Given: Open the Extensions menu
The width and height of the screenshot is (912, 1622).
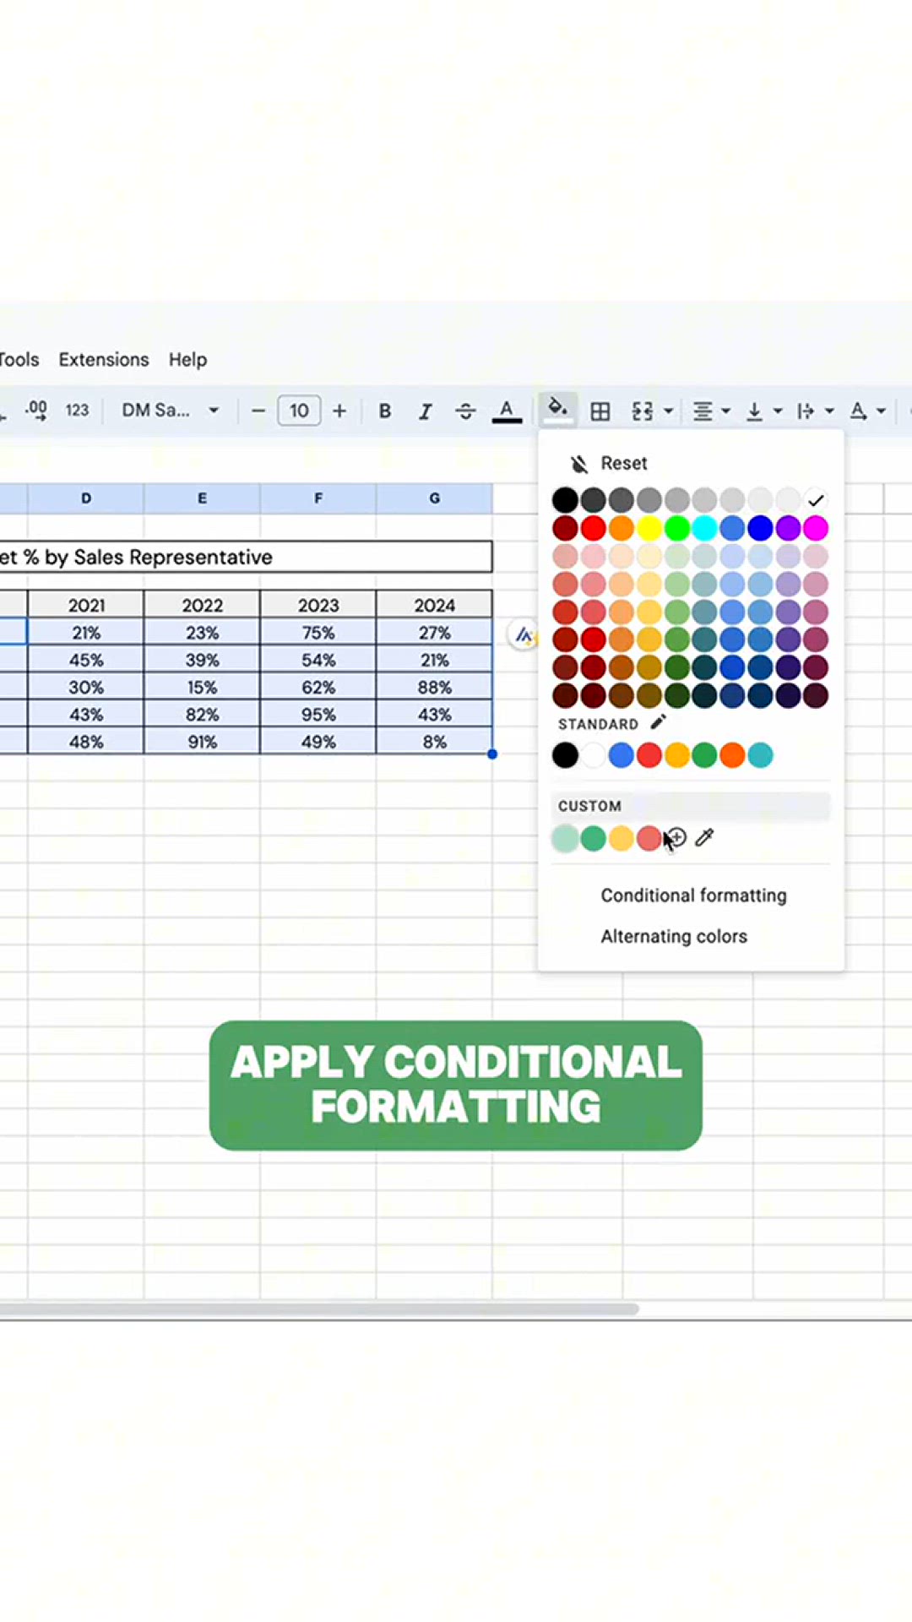Looking at the screenshot, I should (104, 360).
